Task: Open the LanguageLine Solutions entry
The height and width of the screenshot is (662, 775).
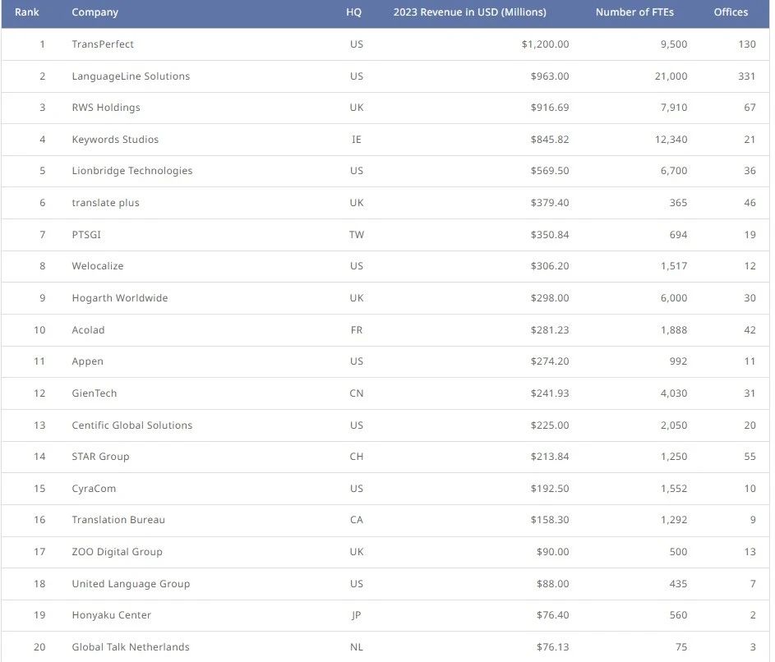Action: tap(131, 76)
